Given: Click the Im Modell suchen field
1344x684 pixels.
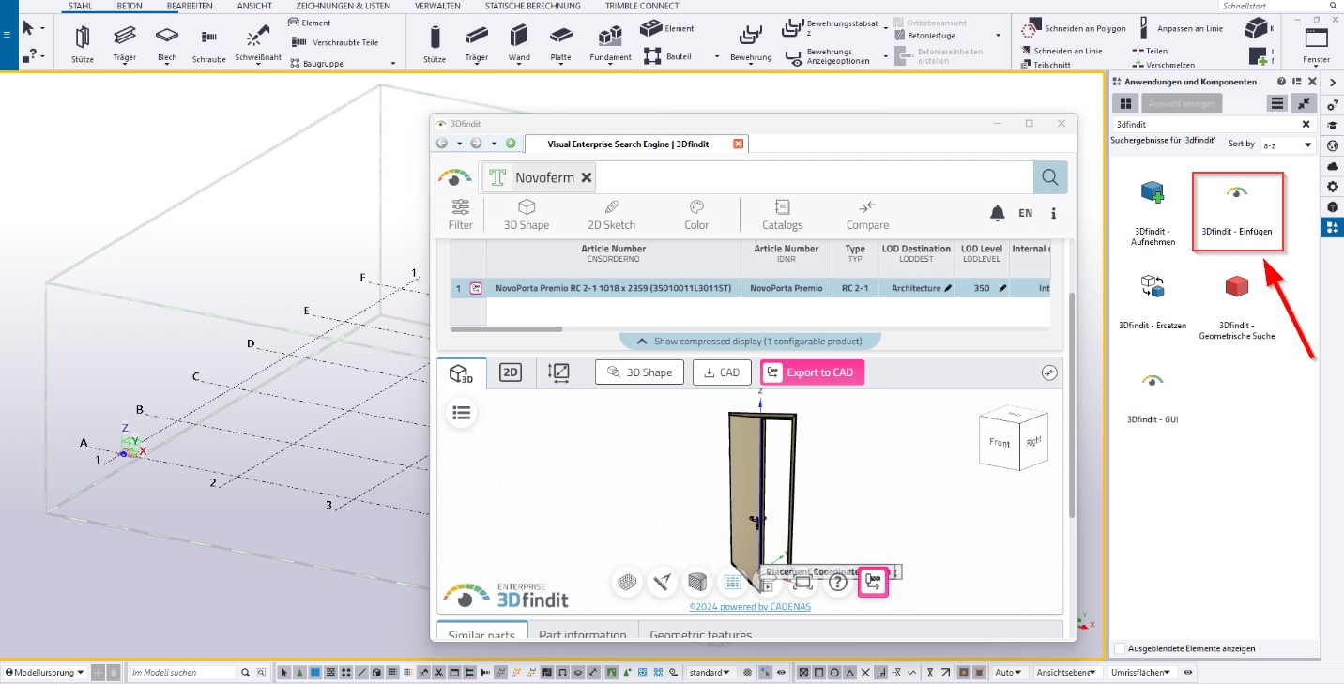Looking at the screenshot, I should (183, 672).
